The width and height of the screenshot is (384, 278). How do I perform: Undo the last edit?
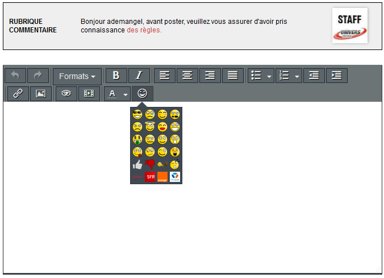pyautogui.click(x=15, y=76)
